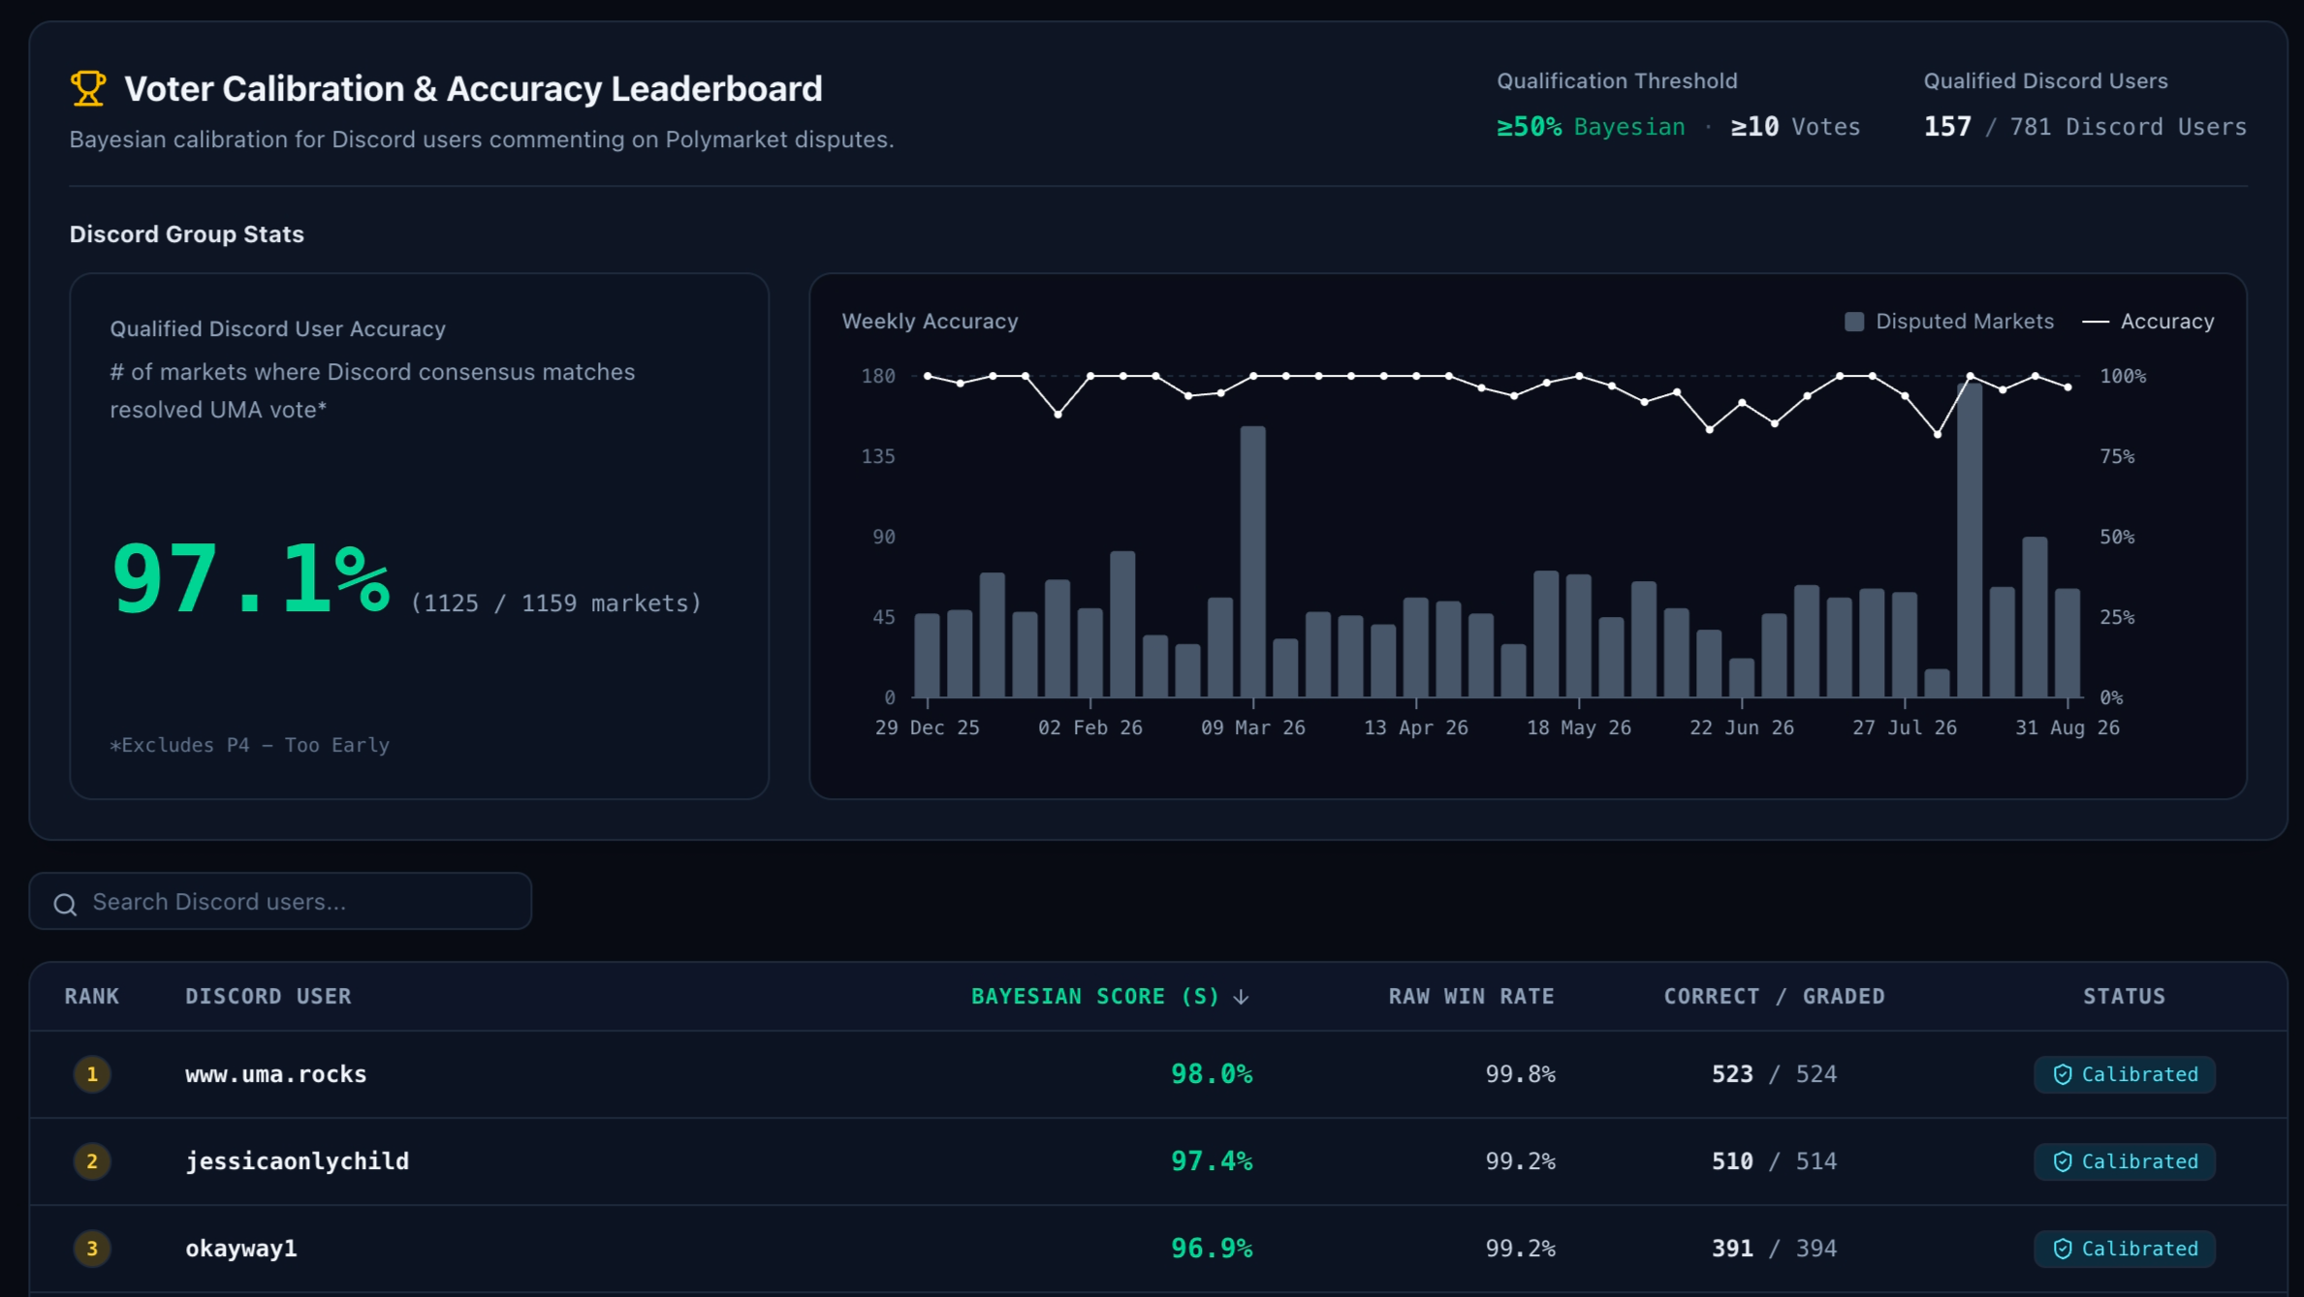
Task: Open the jessicaonlychild user row
Action: click(x=1158, y=1161)
